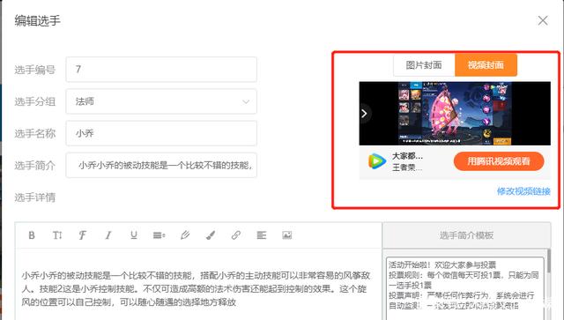This screenshot has height=320, width=564.
Task: Open the list formatting tool
Action: (x=159, y=235)
